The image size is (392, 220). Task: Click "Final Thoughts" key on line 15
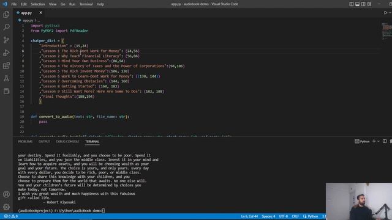pyautogui.click(x=58, y=97)
